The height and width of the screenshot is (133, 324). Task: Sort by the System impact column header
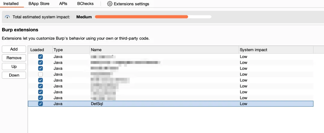click(x=253, y=50)
